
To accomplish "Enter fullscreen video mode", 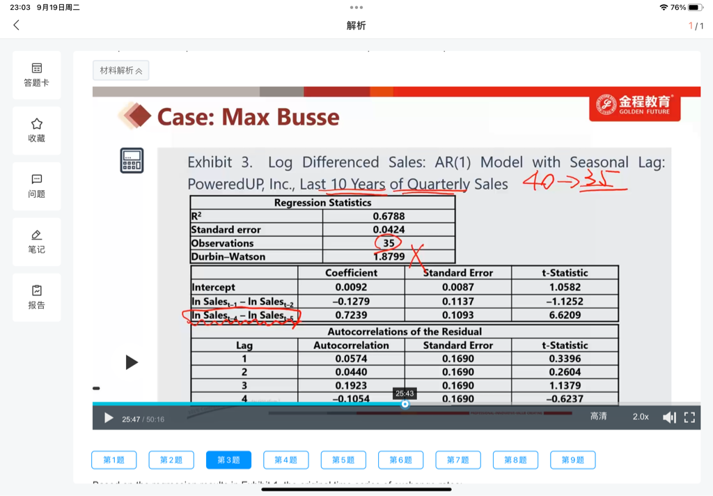I will tap(689, 417).
